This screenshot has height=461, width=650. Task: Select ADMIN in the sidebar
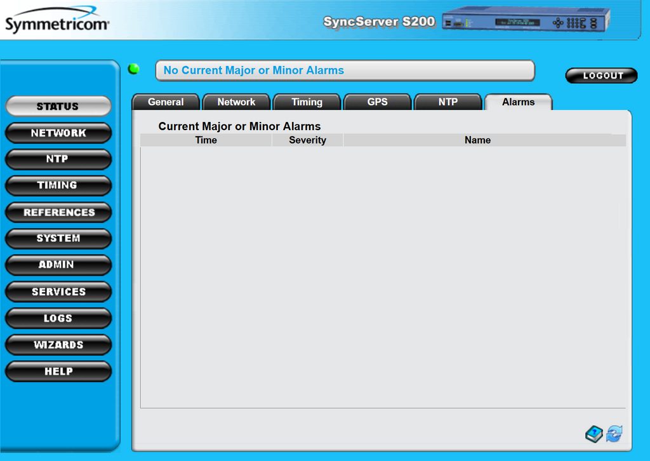pos(58,265)
